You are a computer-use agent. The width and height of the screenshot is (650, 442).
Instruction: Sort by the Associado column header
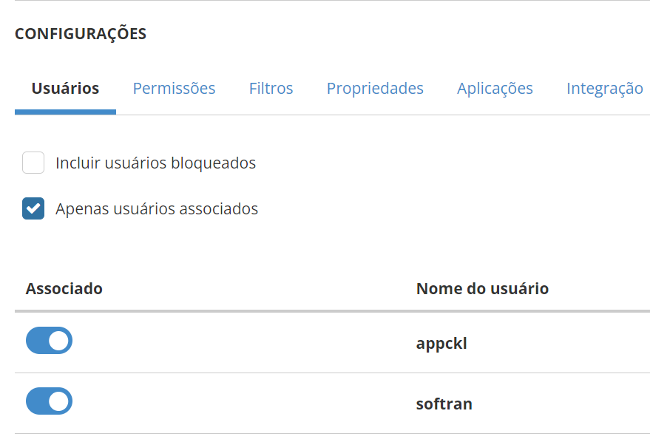[64, 288]
